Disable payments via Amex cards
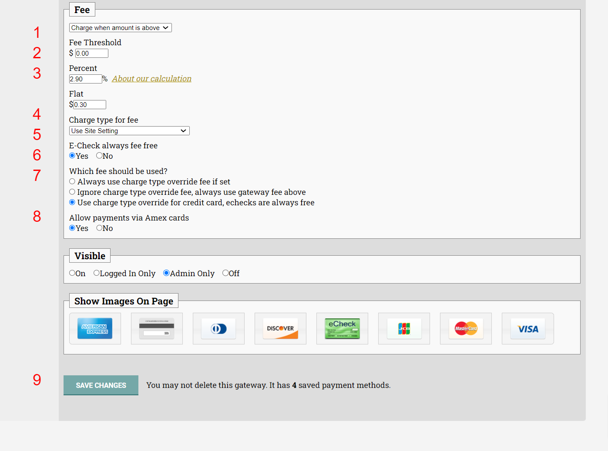608x451 pixels. tap(99, 228)
